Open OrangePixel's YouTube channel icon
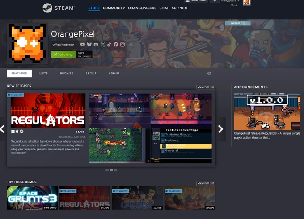304x219 pixels. 83,45
